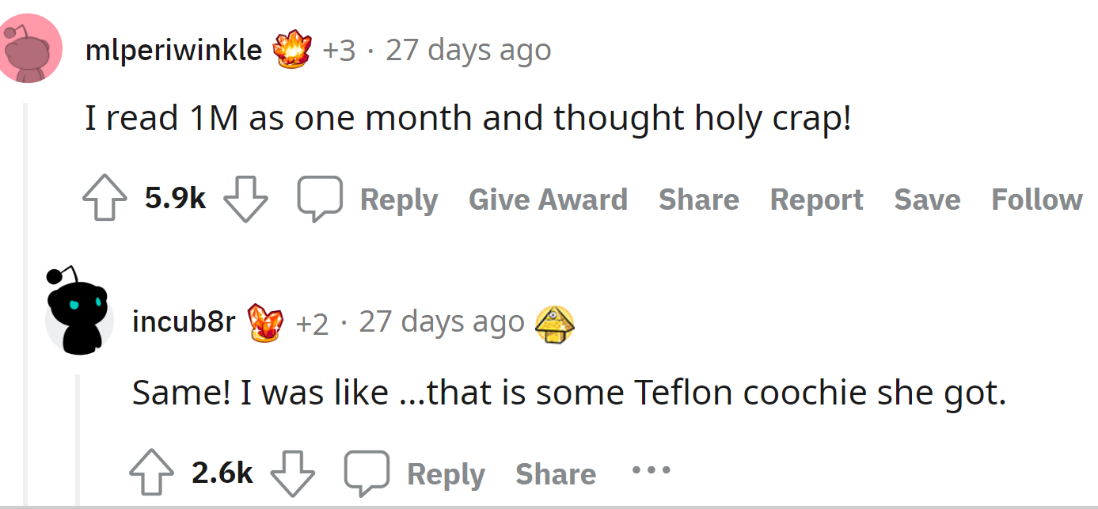
Task: Click award flair icon beside incub8r
Action: click(x=265, y=322)
